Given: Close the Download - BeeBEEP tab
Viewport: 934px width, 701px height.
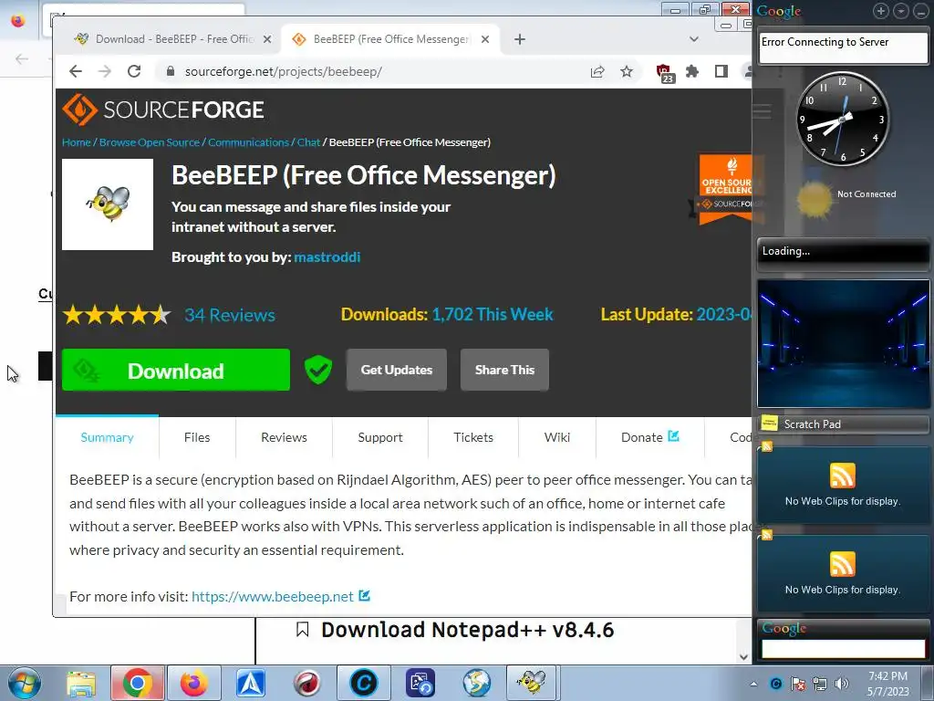Looking at the screenshot, I should 267,39.
